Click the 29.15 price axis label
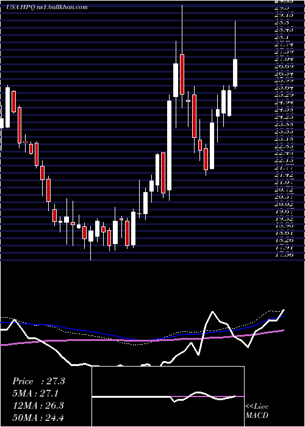 pos(283,15)
